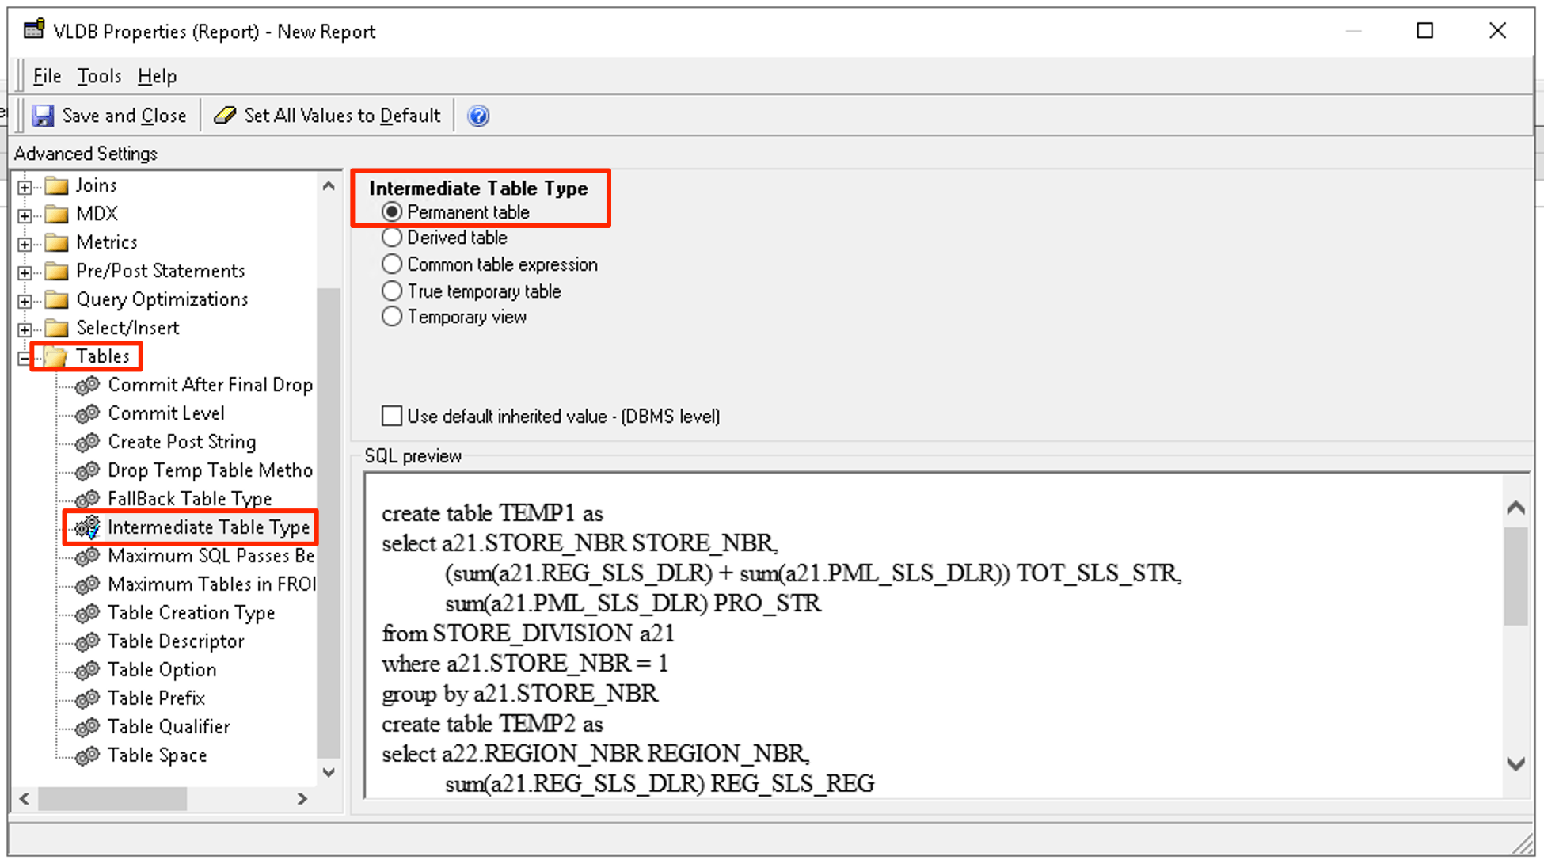
Task: Select the Derived table radio option
Action: coord(392,238)
